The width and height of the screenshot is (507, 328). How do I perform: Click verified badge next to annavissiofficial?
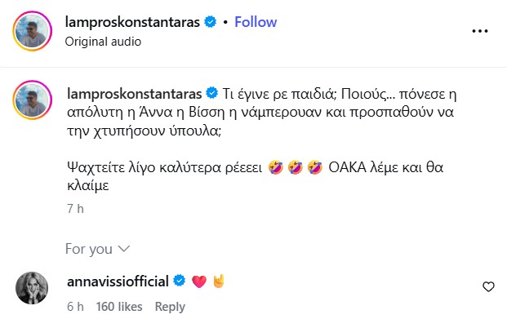click(x=177, y=281)
